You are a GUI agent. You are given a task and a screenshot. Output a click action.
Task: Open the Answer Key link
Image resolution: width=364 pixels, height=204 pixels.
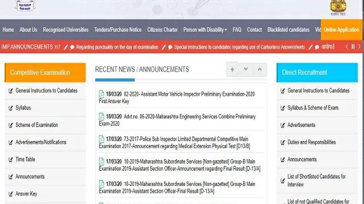click(x=26, y=194)
